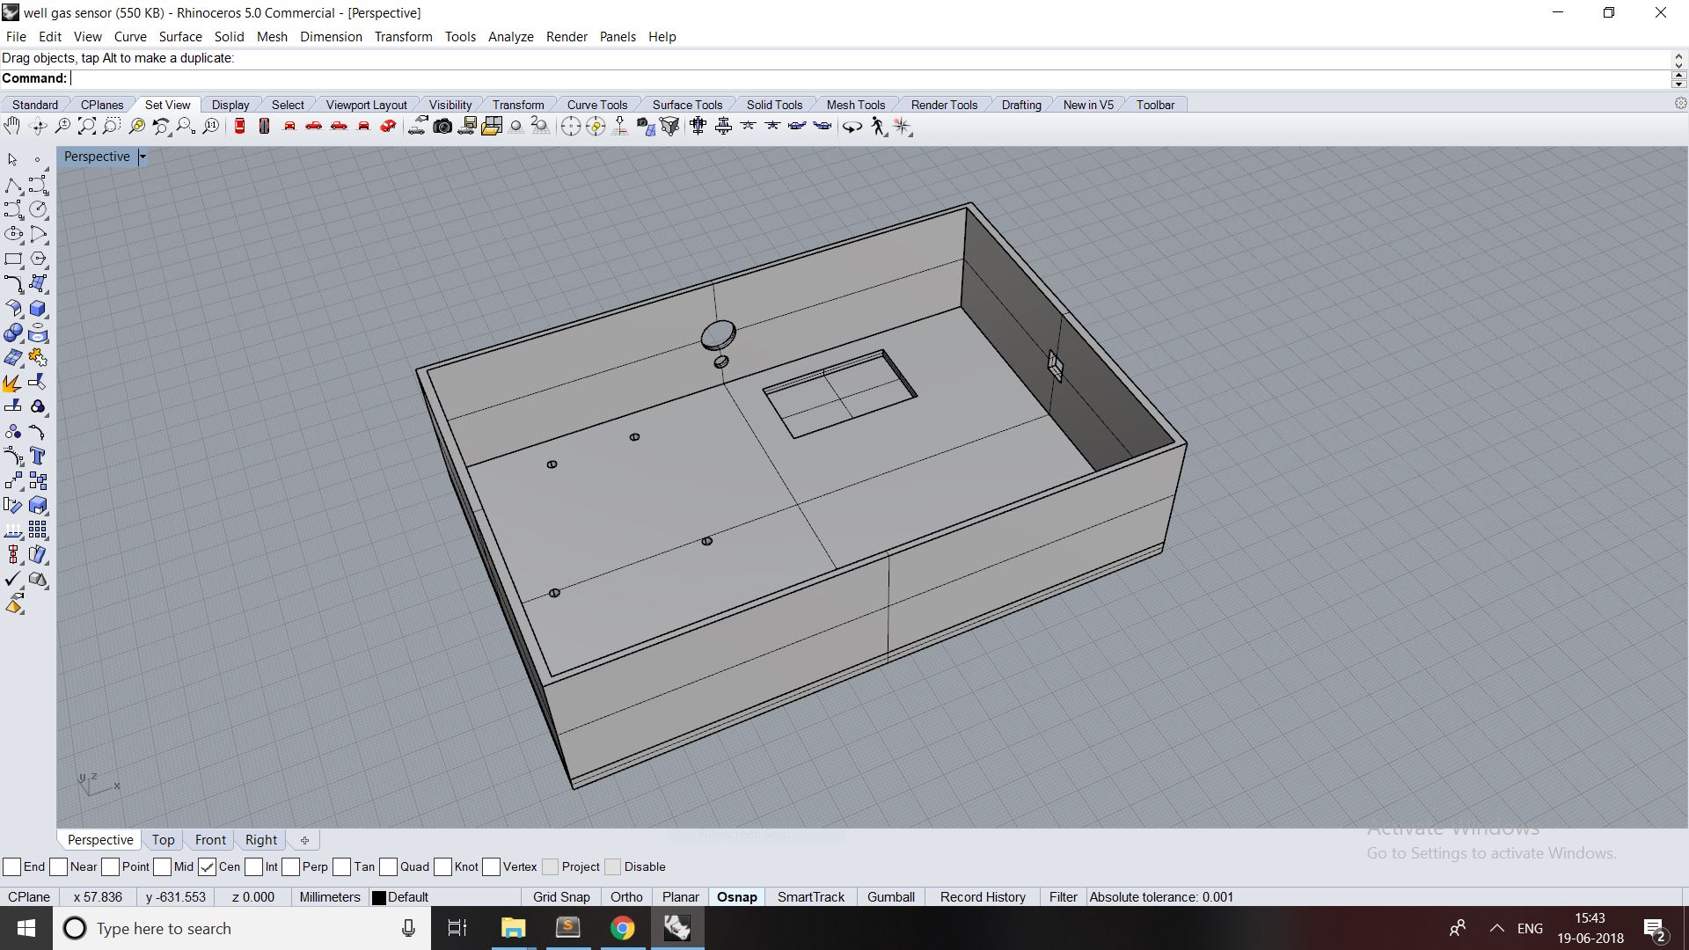Click the Solid Tools ribbon tab
Image resolution: width=1689 pixels, height=950 pixels.
click(x=774, y=105)
